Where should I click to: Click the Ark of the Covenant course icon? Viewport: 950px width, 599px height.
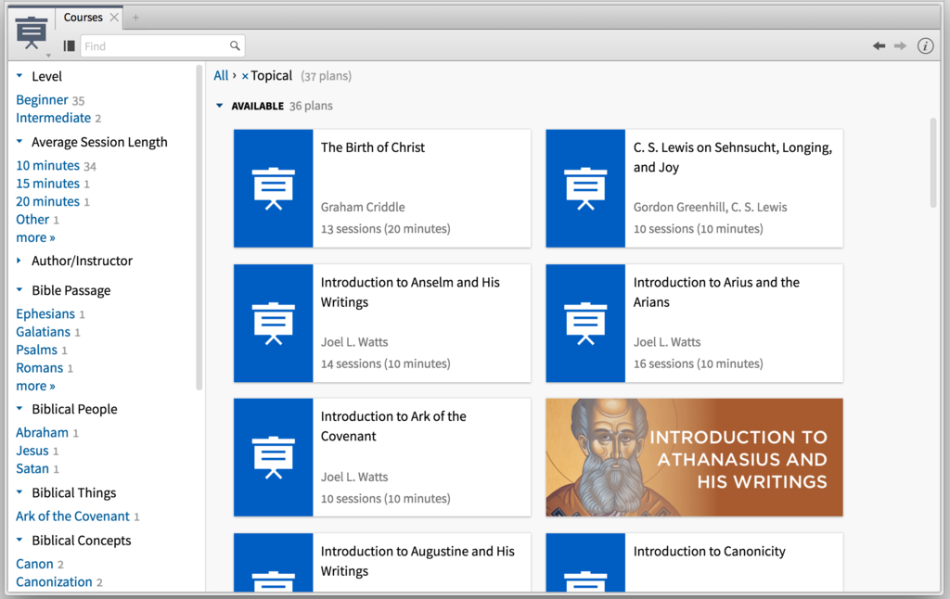coord(274,457)
